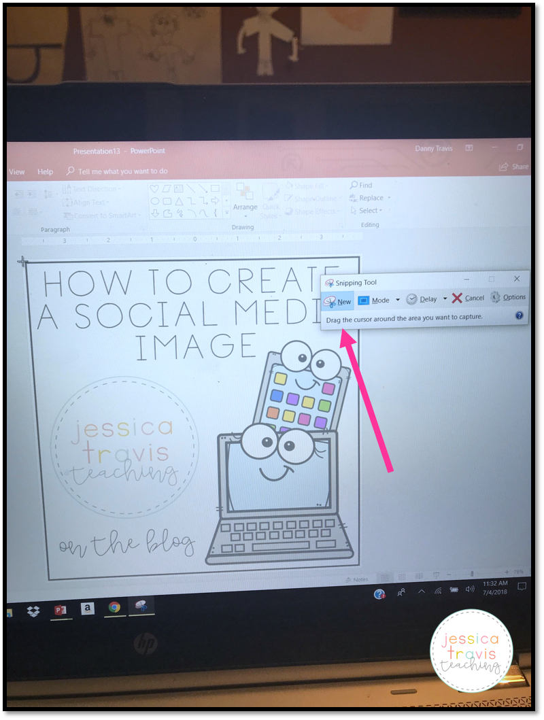Click the slide title text HOW TO CREATE
Viewport: 544px width, 720px height.
coord(190,280)
